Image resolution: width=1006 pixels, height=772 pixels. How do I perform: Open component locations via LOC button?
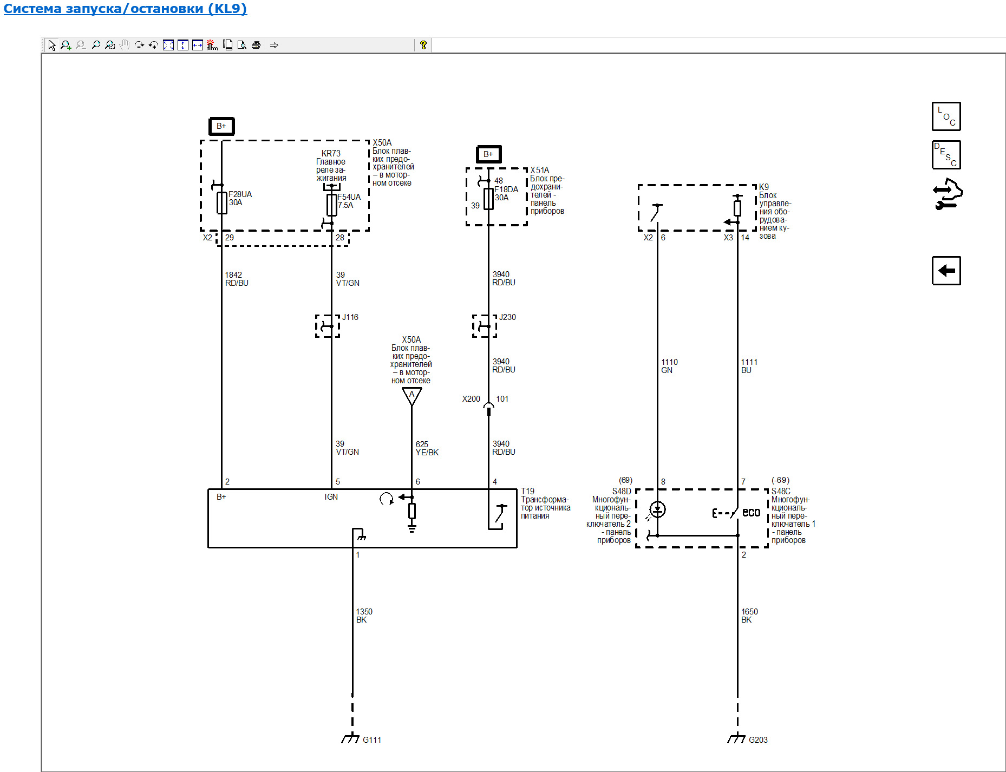[946, 116]
